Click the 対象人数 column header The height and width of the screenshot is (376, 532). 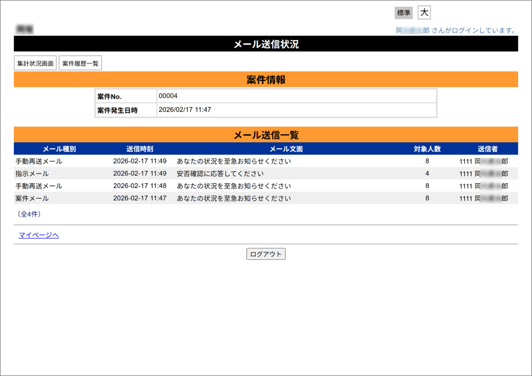point(427,149)
